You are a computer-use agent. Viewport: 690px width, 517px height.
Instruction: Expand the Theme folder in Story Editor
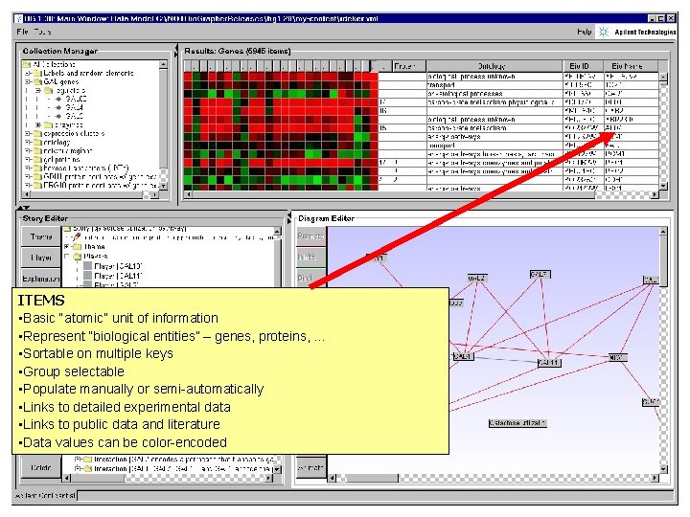pyautogui.click(x=67, y=247)
